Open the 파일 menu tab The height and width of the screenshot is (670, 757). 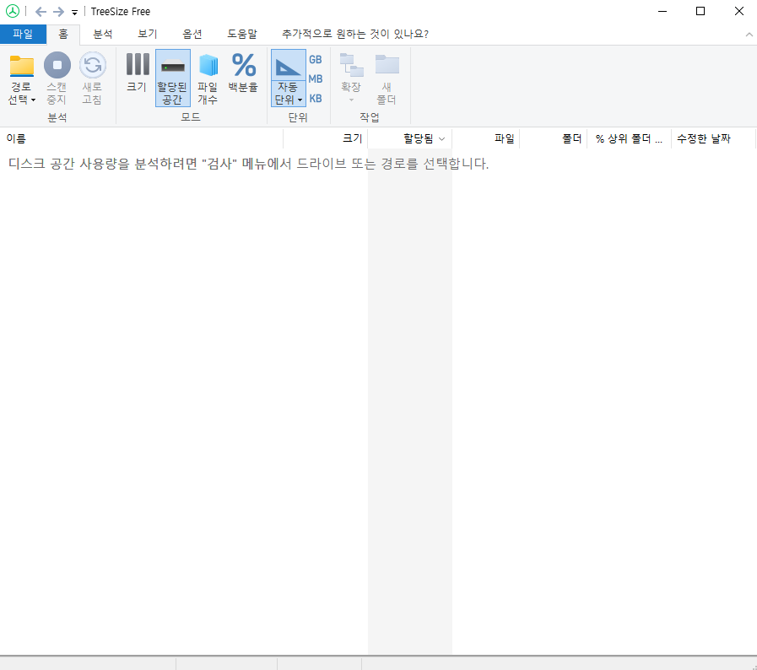(23, 35)
